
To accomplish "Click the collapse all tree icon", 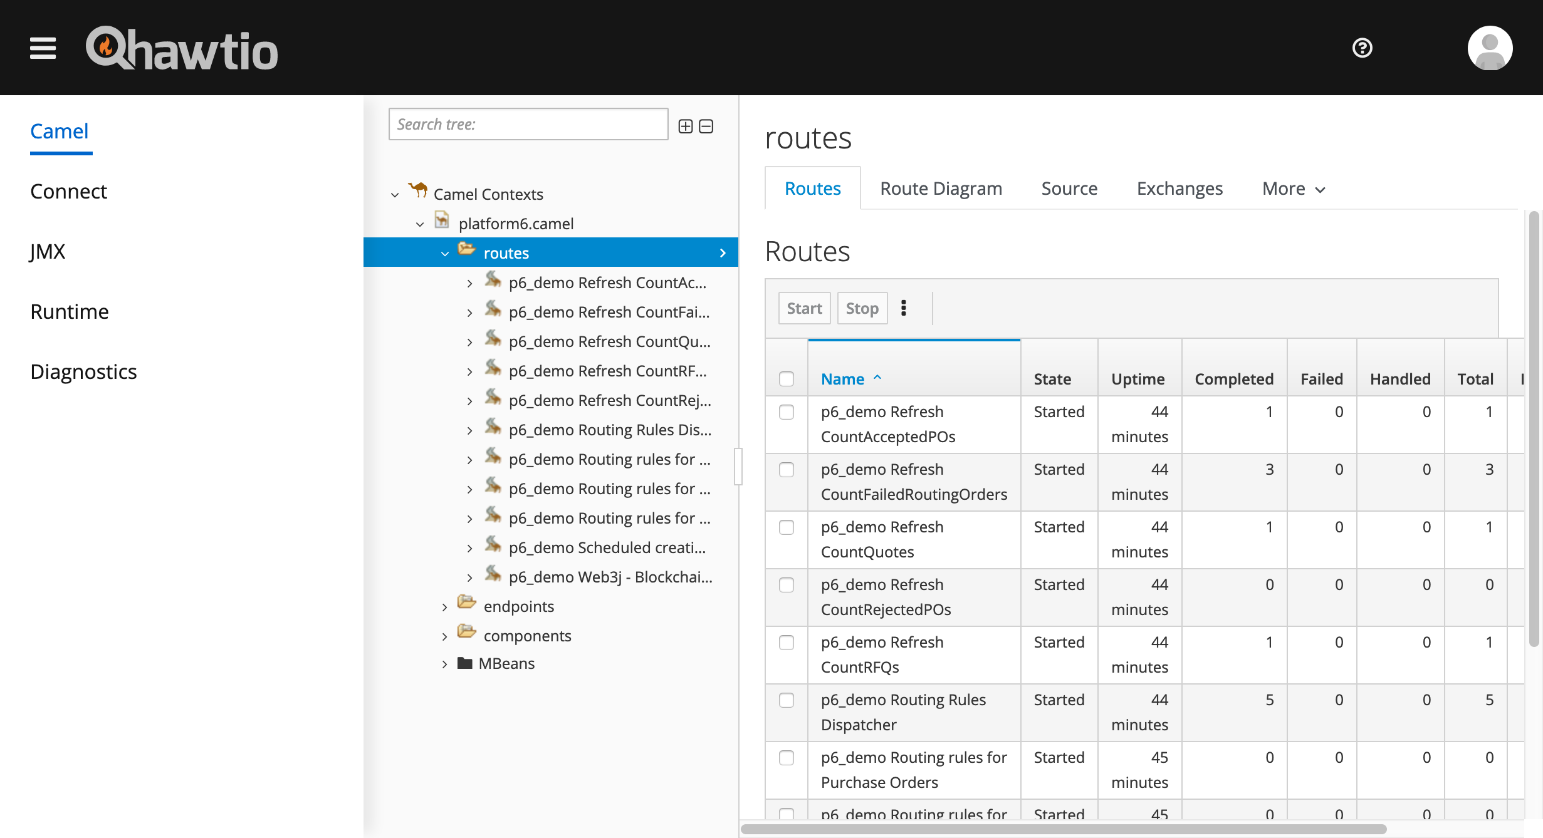I will [x=706, y=127].
